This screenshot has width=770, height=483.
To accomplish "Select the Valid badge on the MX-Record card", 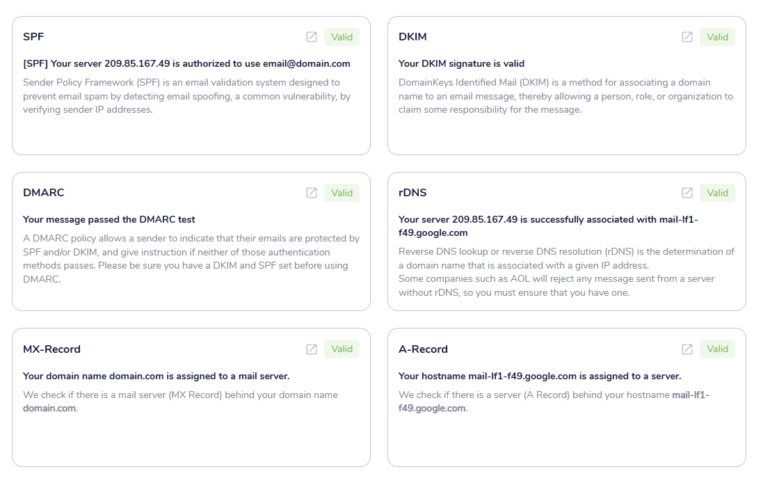I will click(x=342, y=349).
